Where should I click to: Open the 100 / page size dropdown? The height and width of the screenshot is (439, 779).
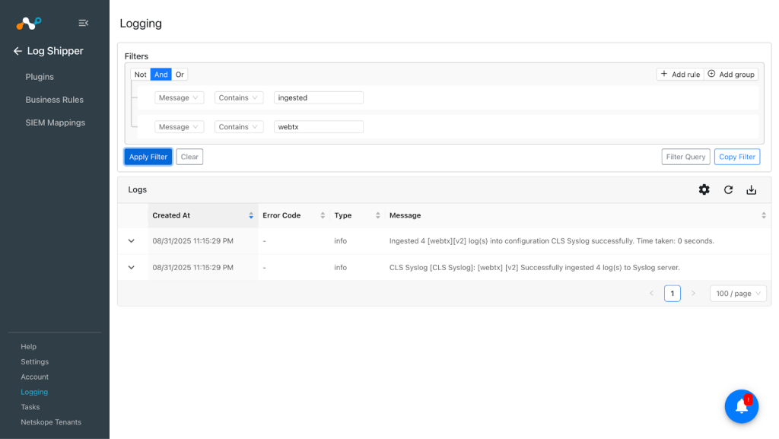738,294
